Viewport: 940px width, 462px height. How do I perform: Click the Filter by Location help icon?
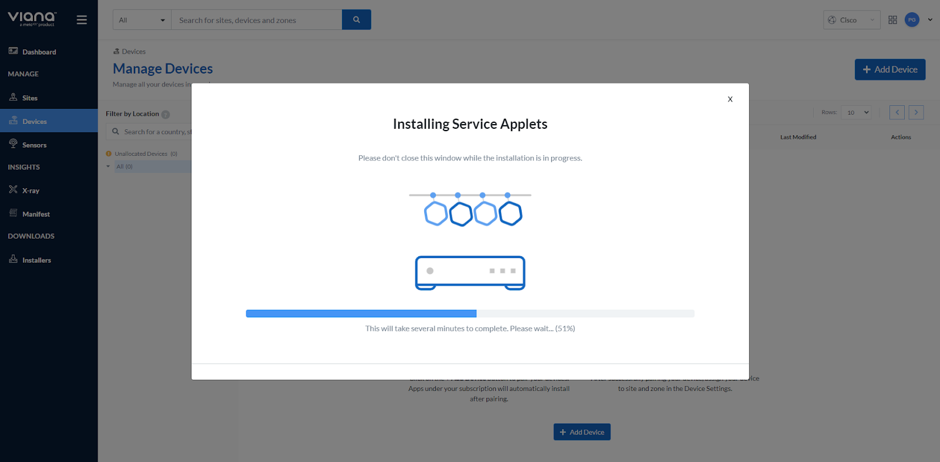pos(166,115)
